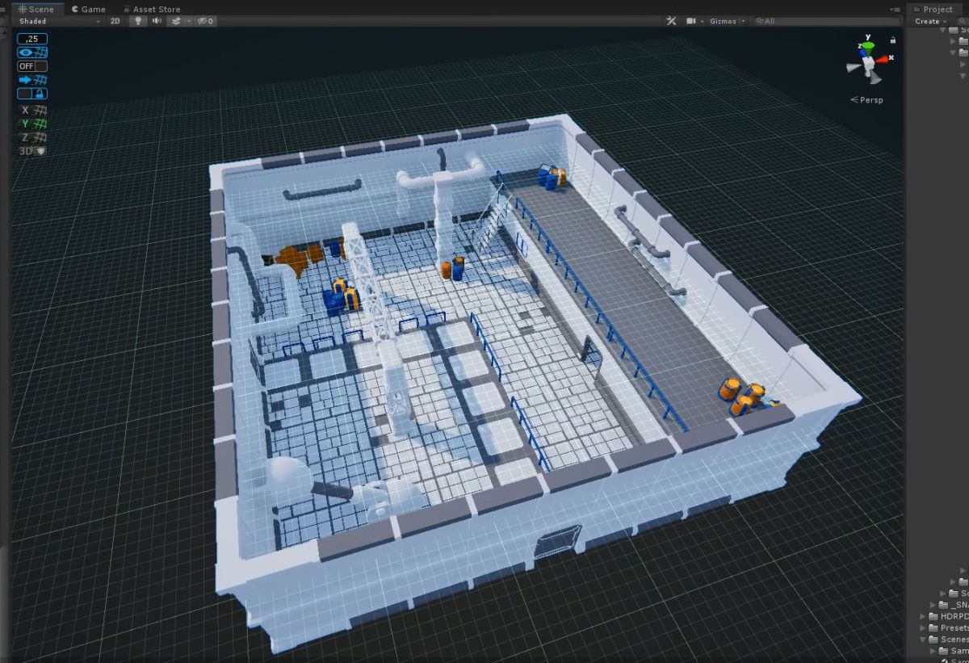Viewport: 969px width, 663px height.
Task: Select the ProGrids Y axis grid
Action: click(32, 124)
